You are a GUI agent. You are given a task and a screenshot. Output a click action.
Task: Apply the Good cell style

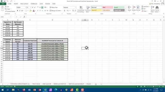[119, 7]
